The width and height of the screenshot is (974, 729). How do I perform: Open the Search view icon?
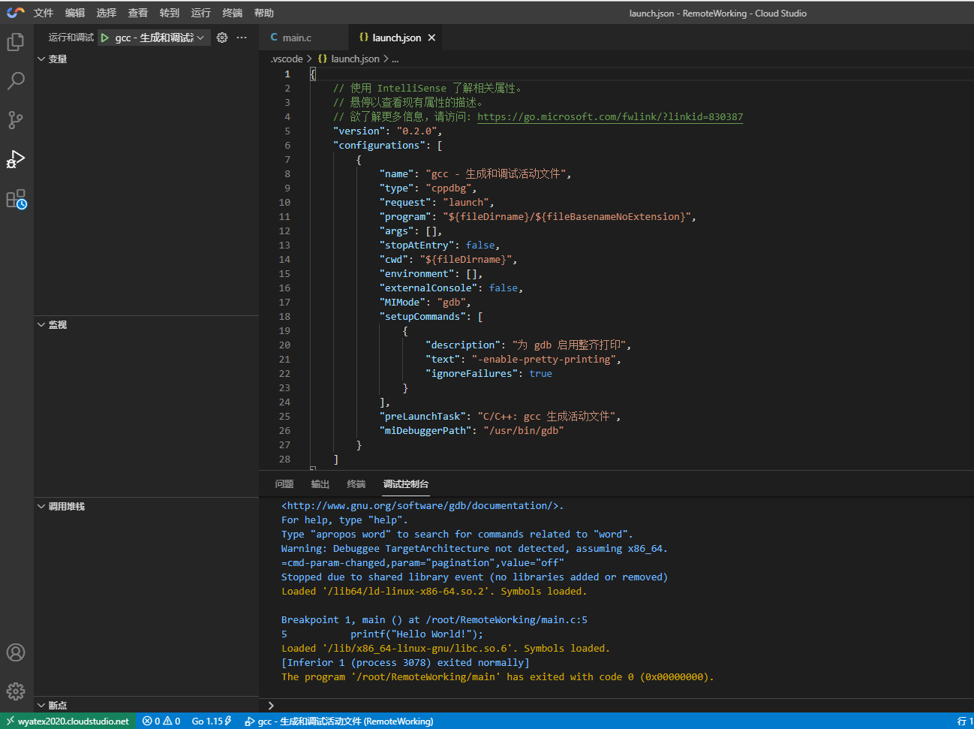16,81
